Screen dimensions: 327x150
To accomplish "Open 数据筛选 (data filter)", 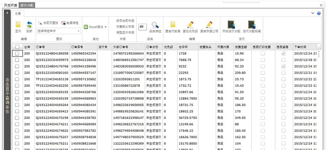I will click(x=70, y=23).
